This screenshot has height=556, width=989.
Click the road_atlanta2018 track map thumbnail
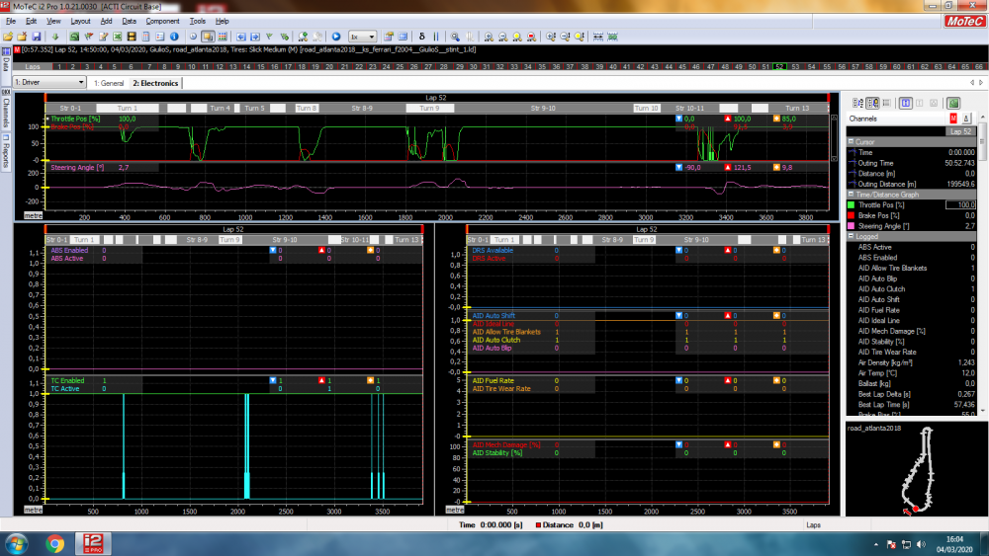click(x=918, y=469)
